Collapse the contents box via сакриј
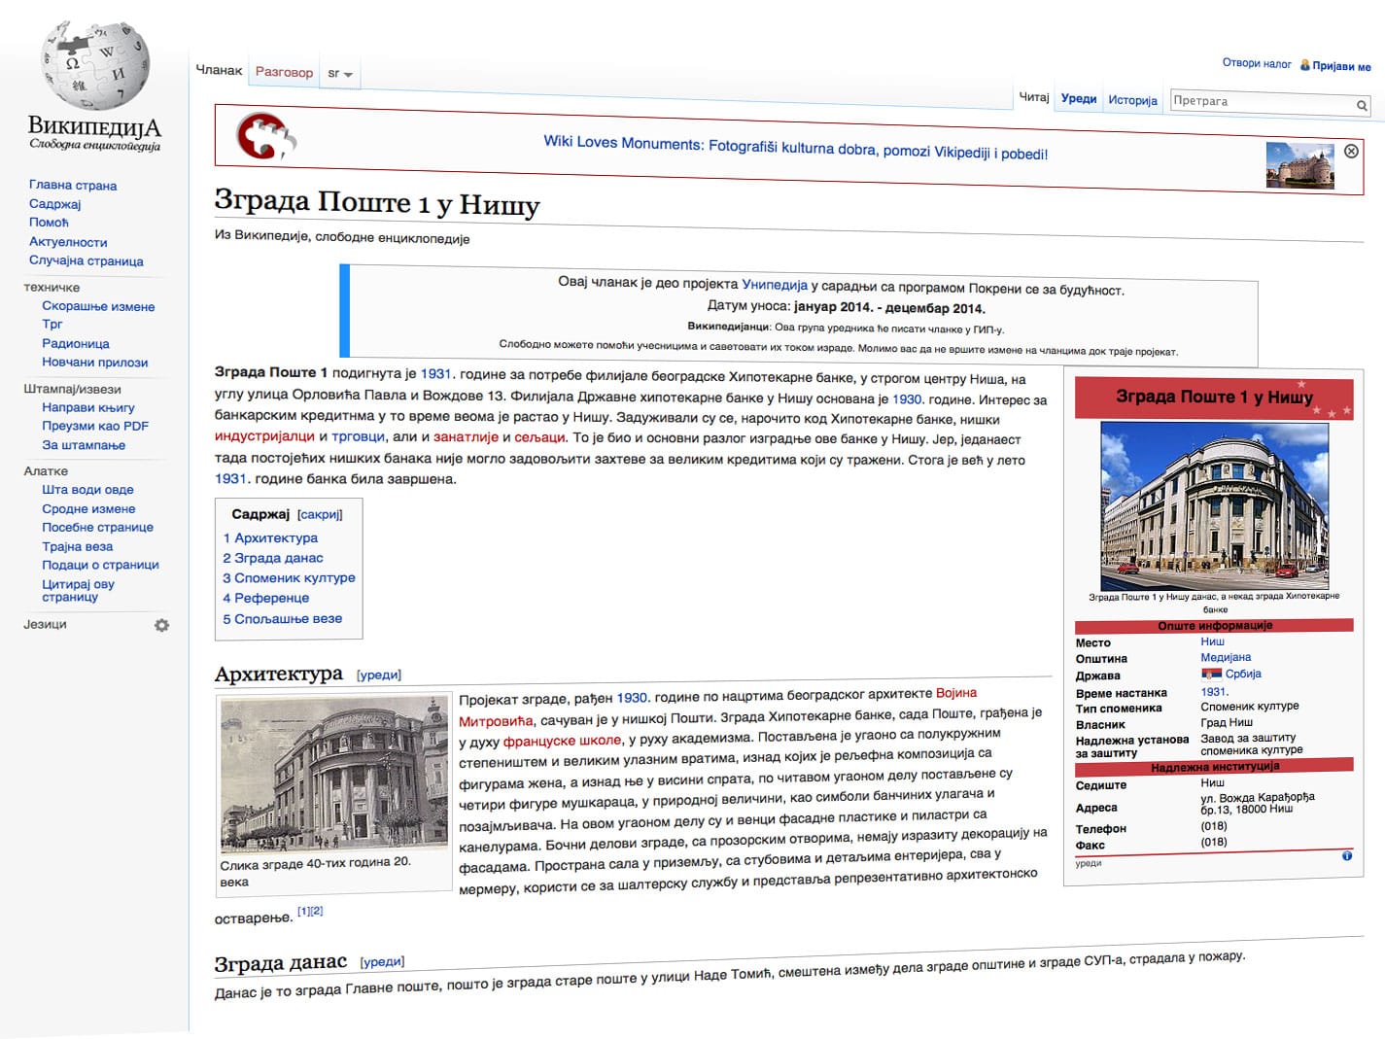Viewport: 1385px width, 1039px height. (321, 513)
